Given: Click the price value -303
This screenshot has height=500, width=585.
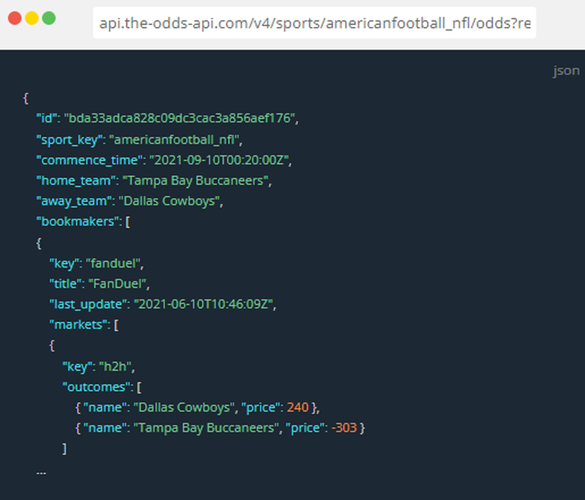Looking at the screenshot, I should click(345, 428).
